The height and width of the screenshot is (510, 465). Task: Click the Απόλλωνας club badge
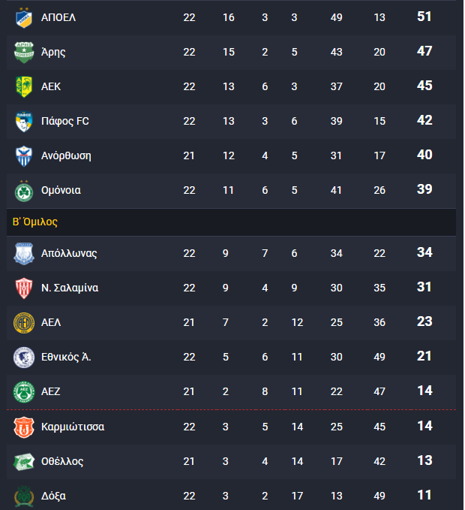(x=24, y=254)
